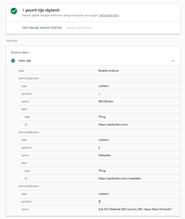The height and width of the screenshot is (219, 185).
Task: Select the Çok Dilli Sitelerde name value
Action: tap(134, 209)
